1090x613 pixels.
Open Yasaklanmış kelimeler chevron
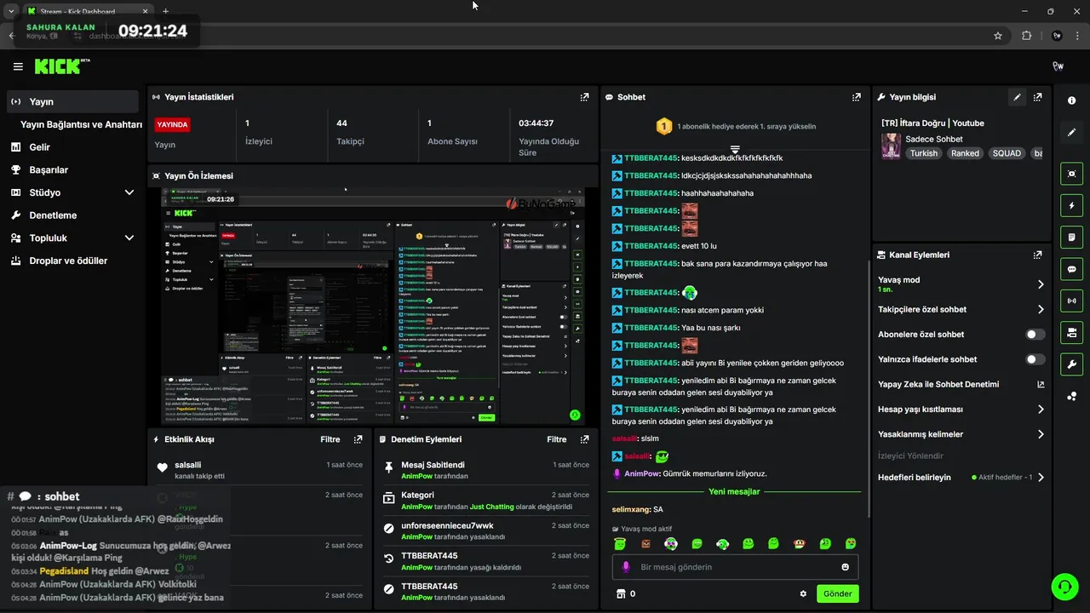click(x=1041, y=434)
